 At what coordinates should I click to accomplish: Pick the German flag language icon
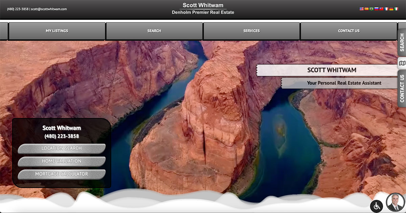[x=391, y=9]
